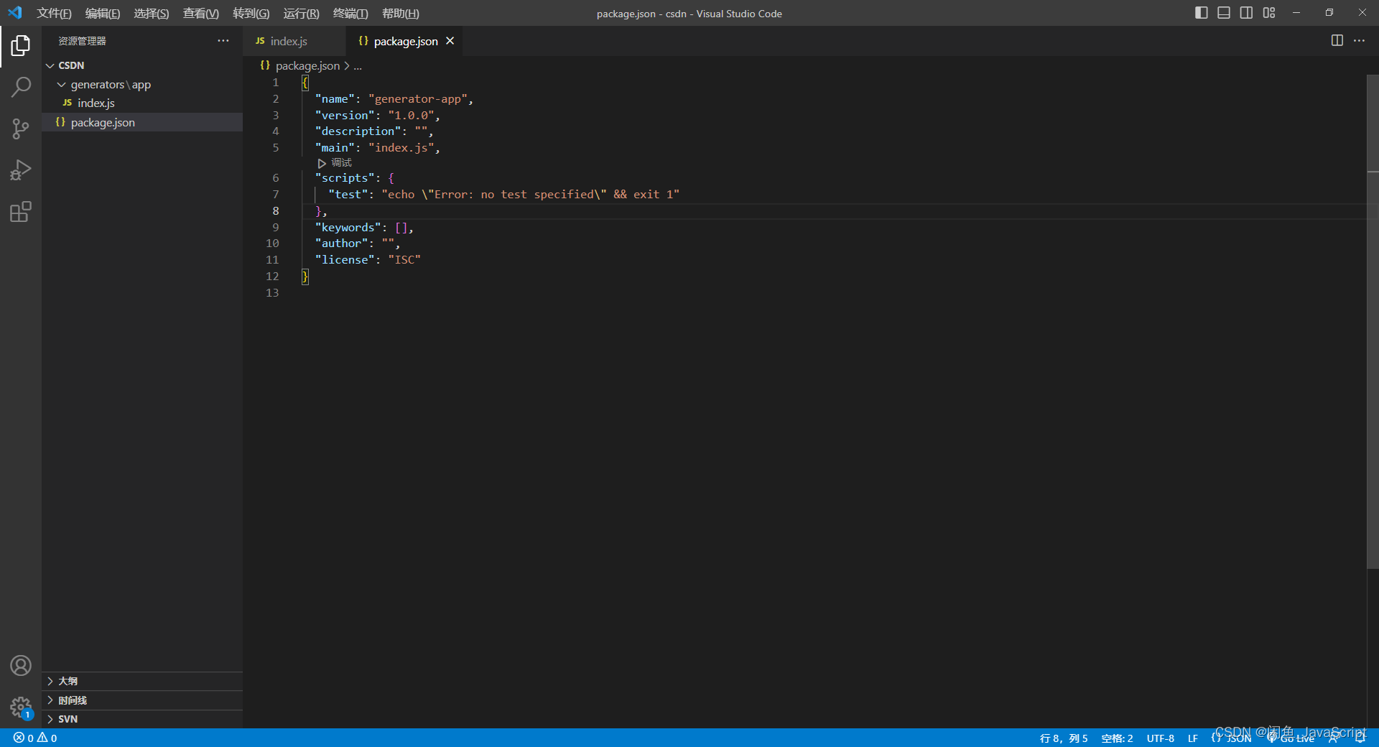
Task: Open the 帮助(H) menu
Action: pyautogui.click(x=401, y=14)
